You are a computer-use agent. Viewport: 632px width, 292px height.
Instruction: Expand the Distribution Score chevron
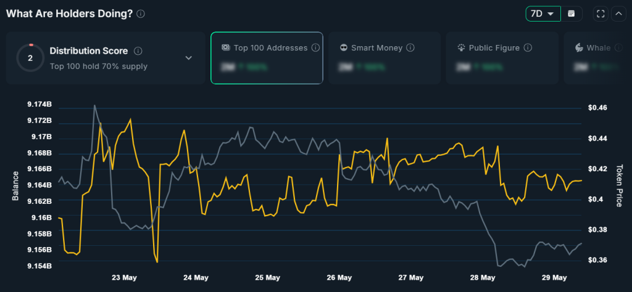click(x=189, y=58)
